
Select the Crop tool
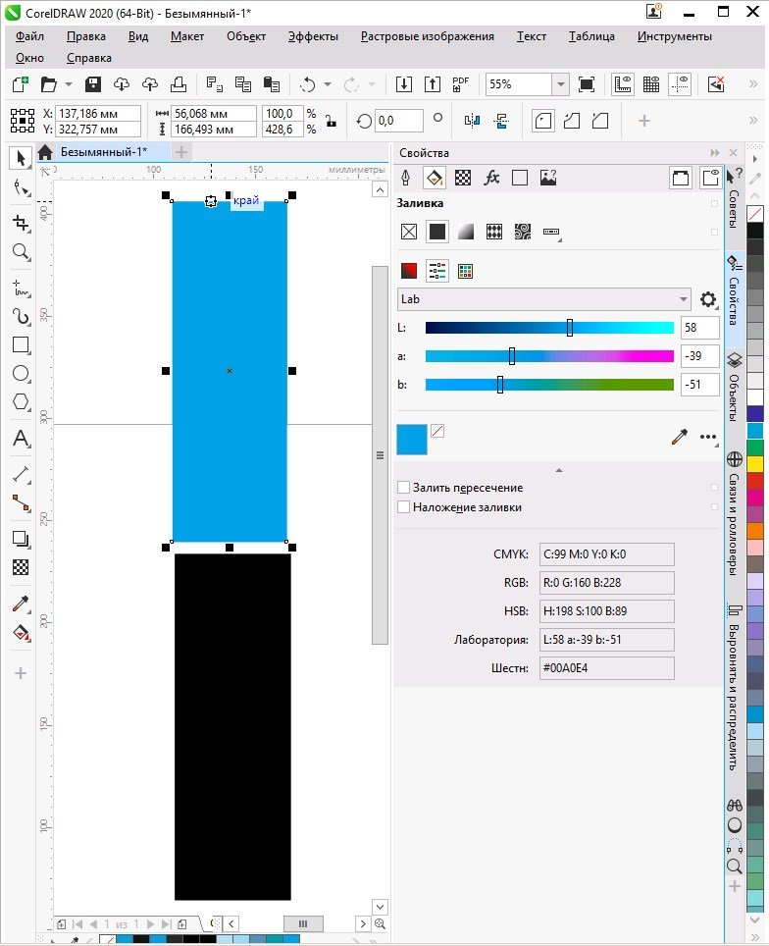click(x=20, y=222)
